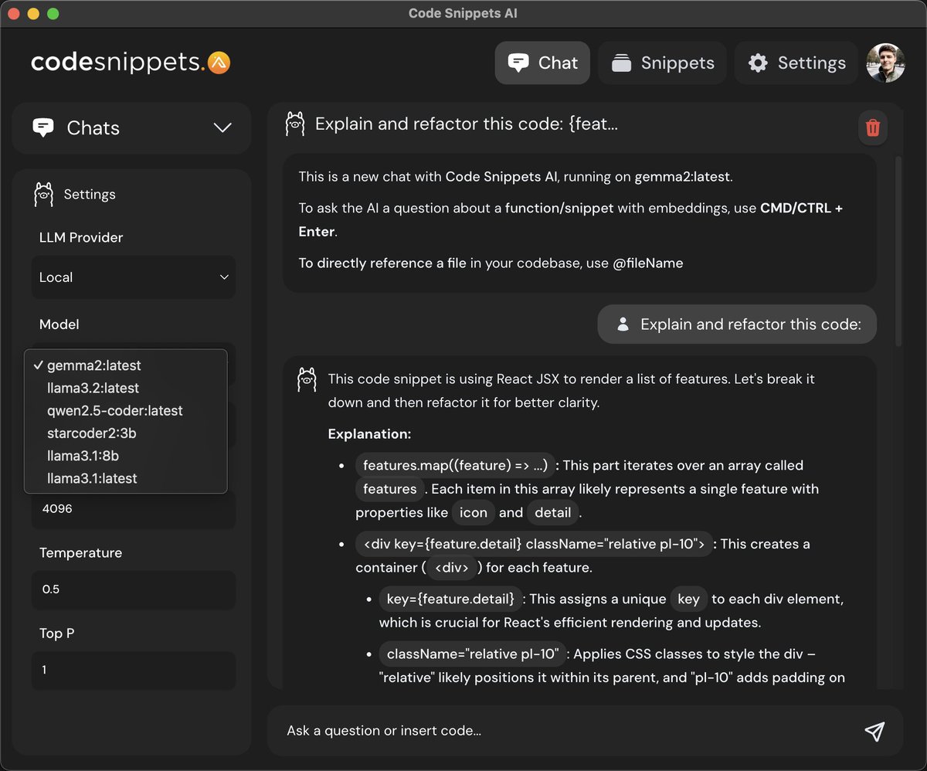The width and height of the screenshot is (927, 771).
Task: Click the Temperature input field
Action: (133, 589)
